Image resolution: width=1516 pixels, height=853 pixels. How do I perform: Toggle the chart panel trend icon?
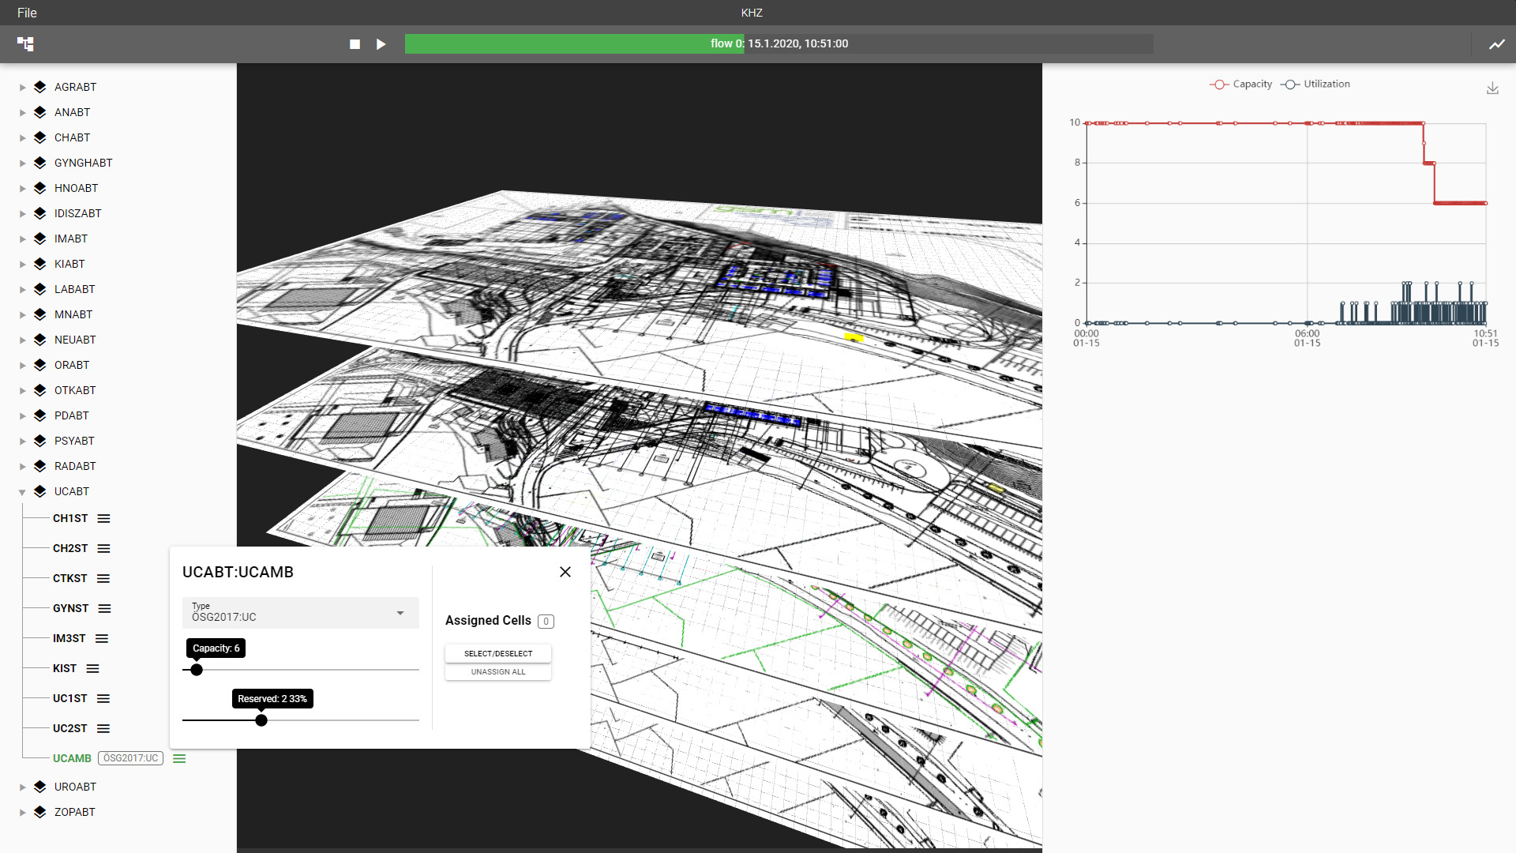point(1496,44)
